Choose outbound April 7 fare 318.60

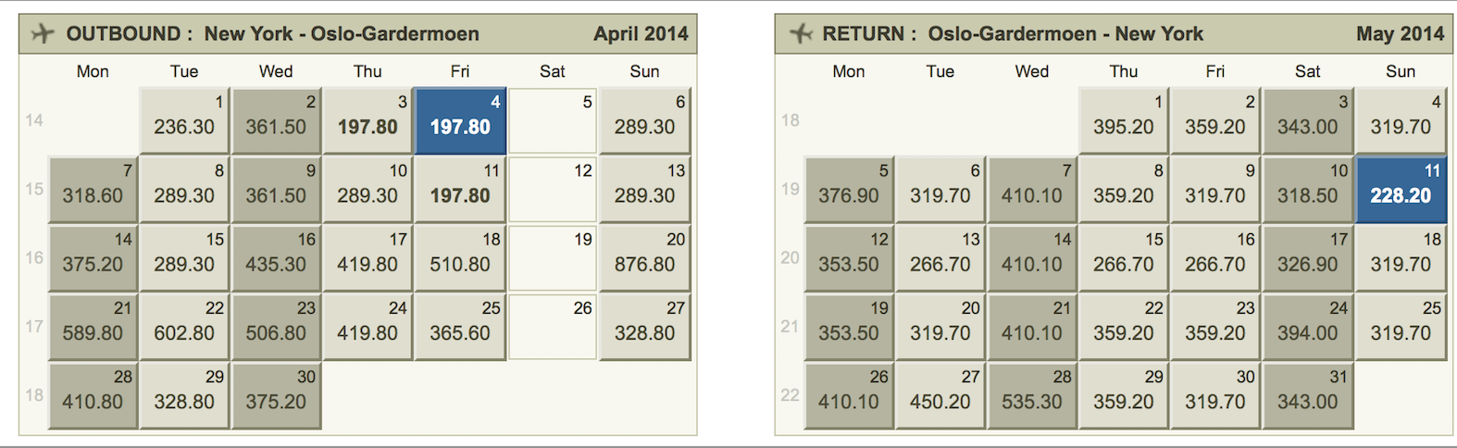click(93, 190)
